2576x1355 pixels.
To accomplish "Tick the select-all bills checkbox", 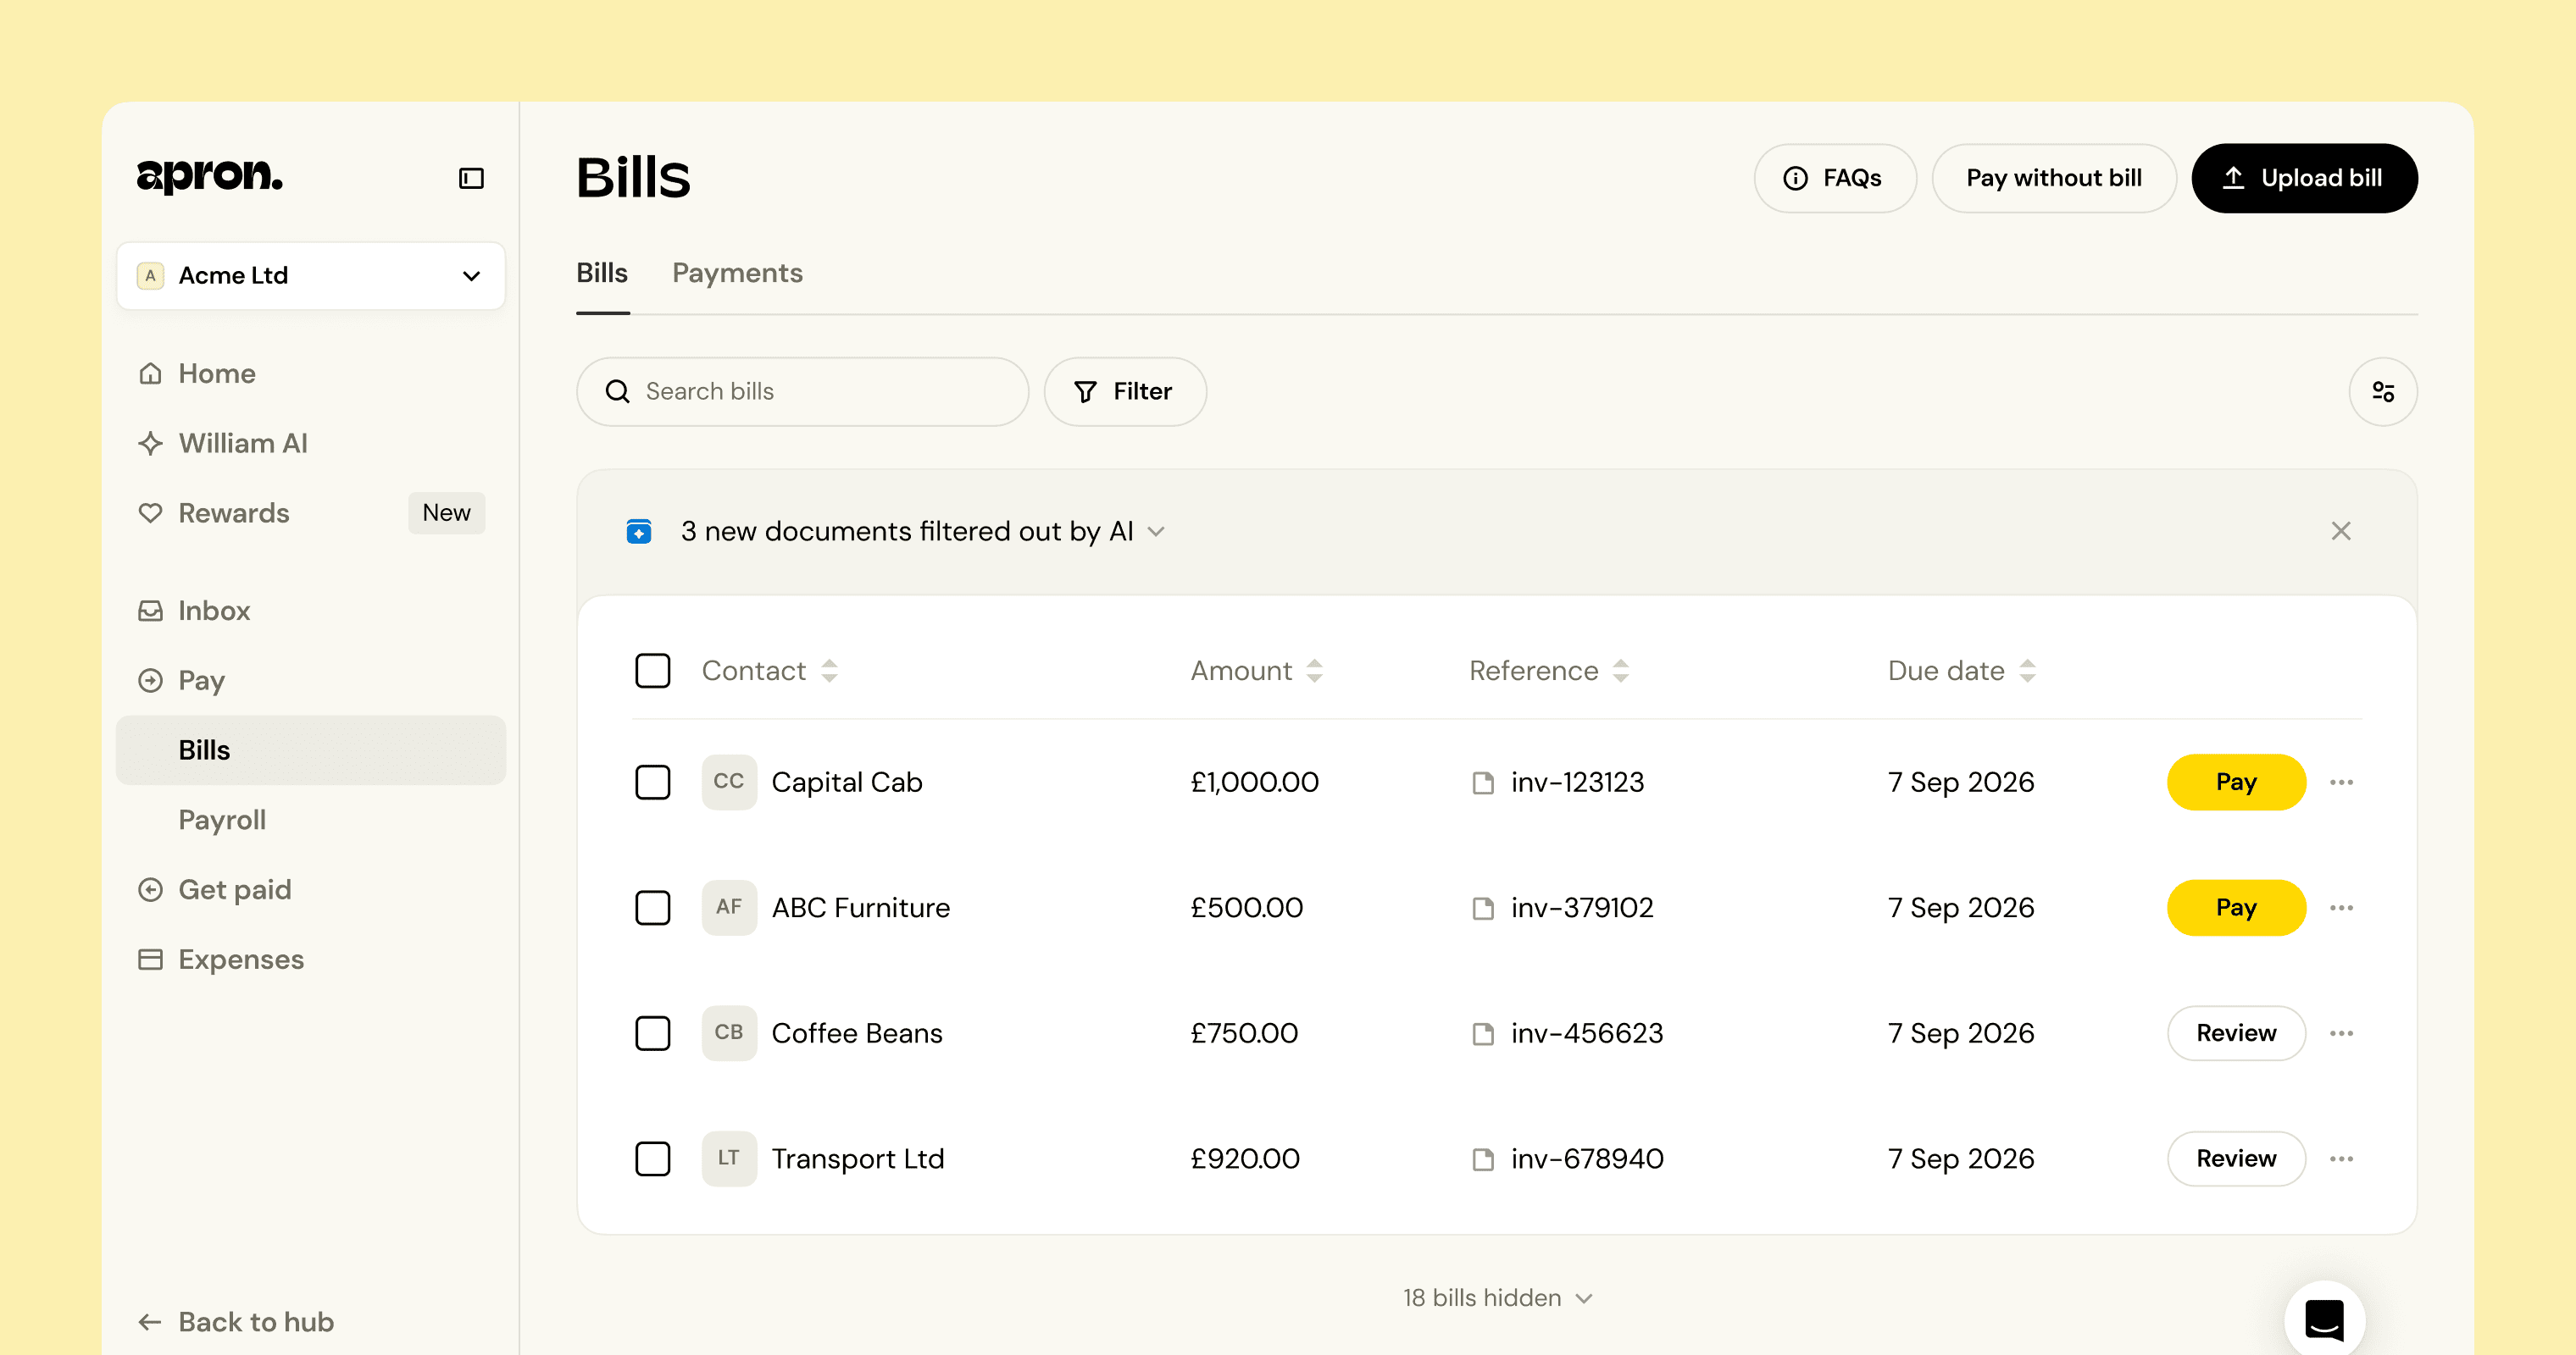I will point(653,671).
